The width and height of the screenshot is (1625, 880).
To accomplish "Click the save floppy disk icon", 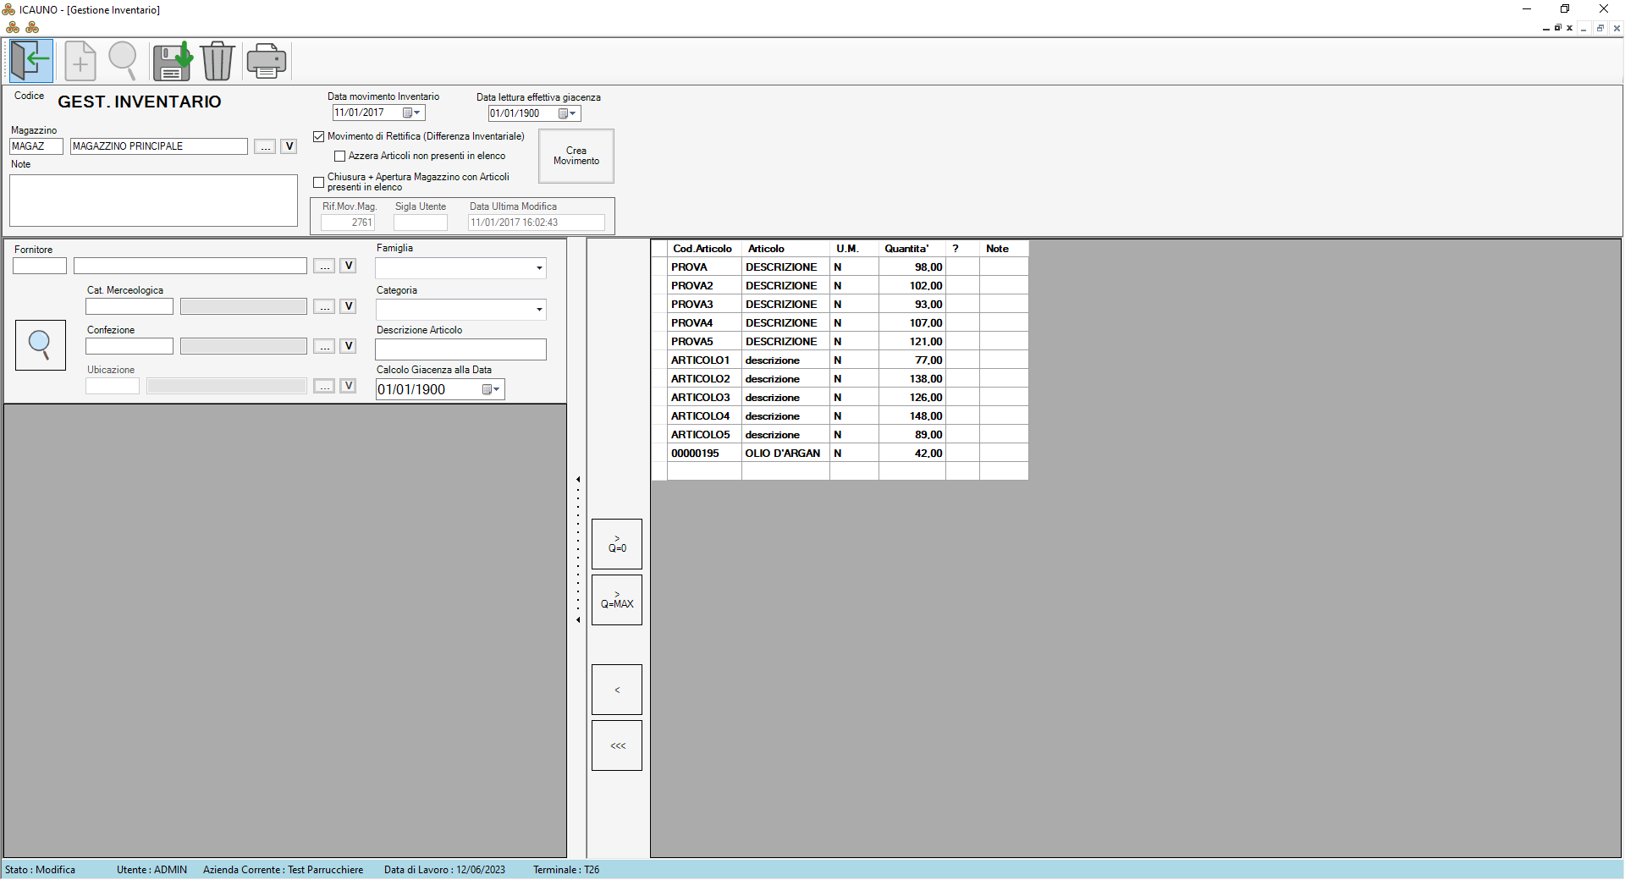I will point(173,61).
